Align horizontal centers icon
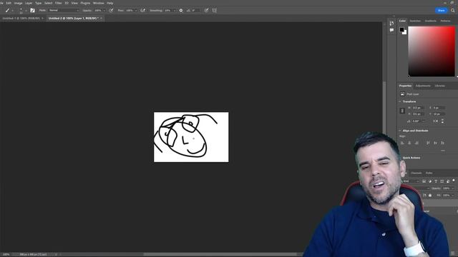458x257 pixels. 409,143
